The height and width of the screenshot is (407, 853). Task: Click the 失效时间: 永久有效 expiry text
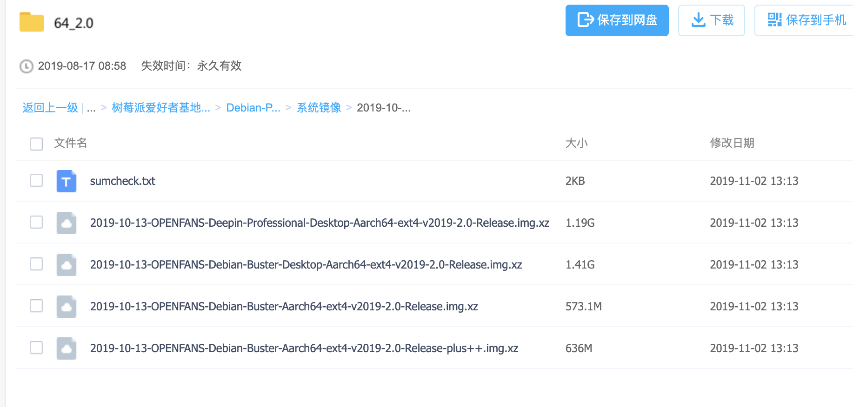click(191, 66)
